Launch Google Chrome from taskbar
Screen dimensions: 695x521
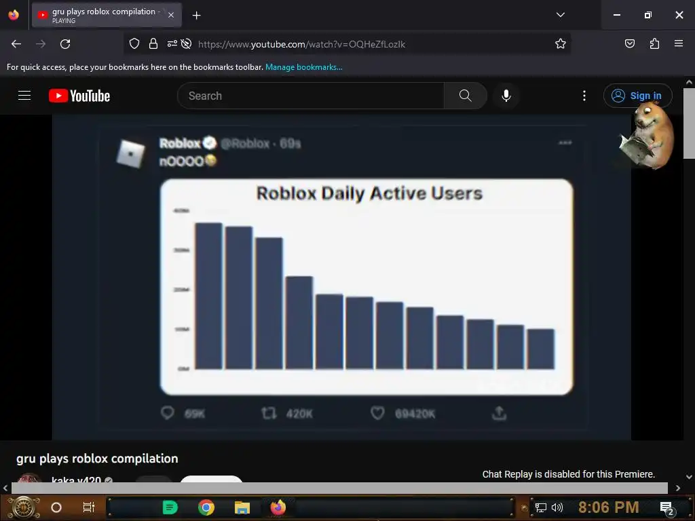206,507
